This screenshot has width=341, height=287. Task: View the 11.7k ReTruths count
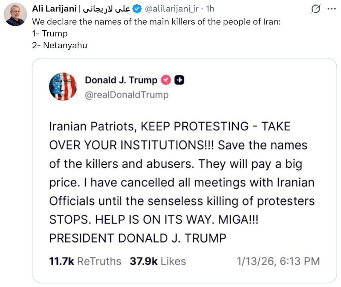[85, 261]
